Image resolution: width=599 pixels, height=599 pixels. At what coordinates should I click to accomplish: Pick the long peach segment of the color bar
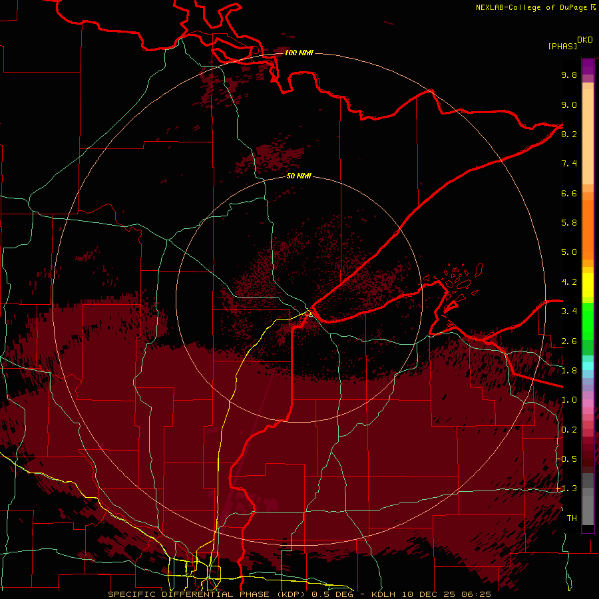[x=588, y=136]
